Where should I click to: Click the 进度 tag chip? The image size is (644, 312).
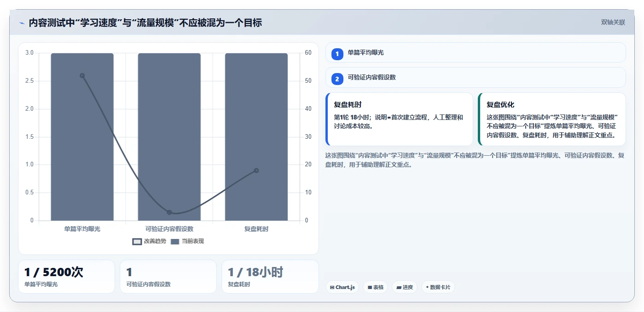(x=405, y=287)
